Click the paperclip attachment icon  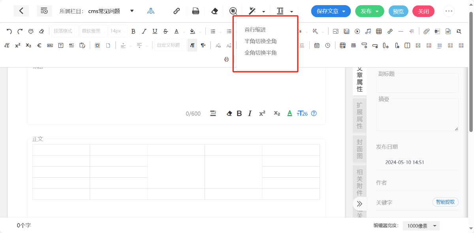click(x=427, y=31)
